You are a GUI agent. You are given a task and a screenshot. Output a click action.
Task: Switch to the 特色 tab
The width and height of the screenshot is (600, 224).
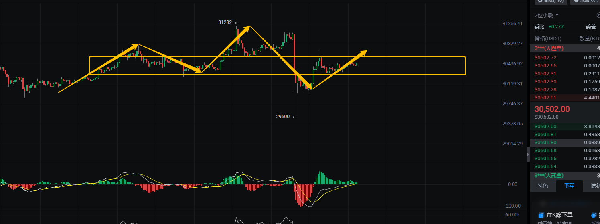(543, 186)
